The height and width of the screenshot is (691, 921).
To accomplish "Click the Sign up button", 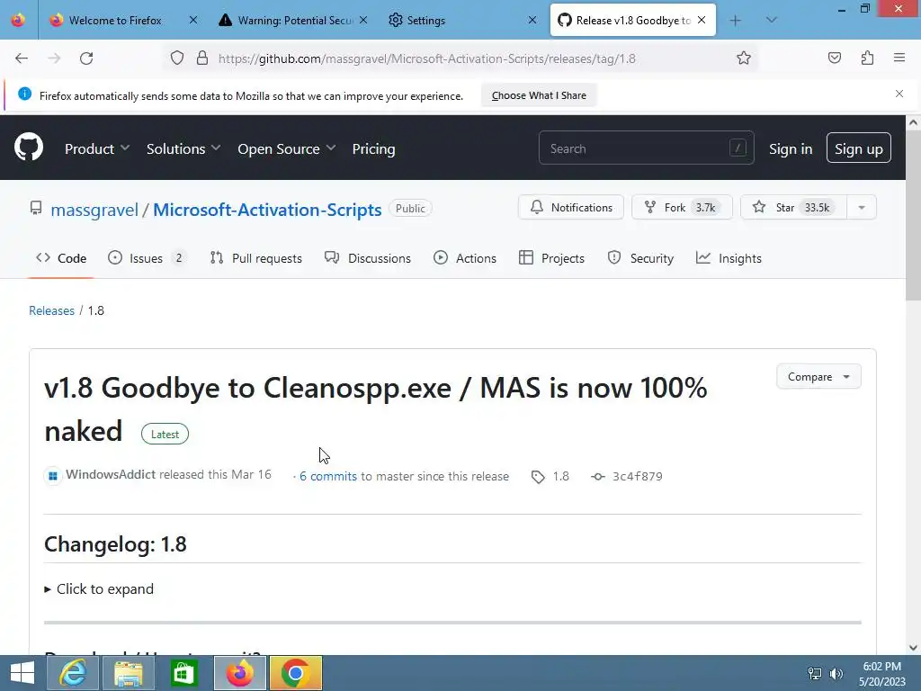I will (x=858, y=148).
